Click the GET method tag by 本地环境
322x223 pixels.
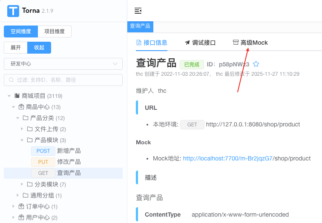click(192, 125)
